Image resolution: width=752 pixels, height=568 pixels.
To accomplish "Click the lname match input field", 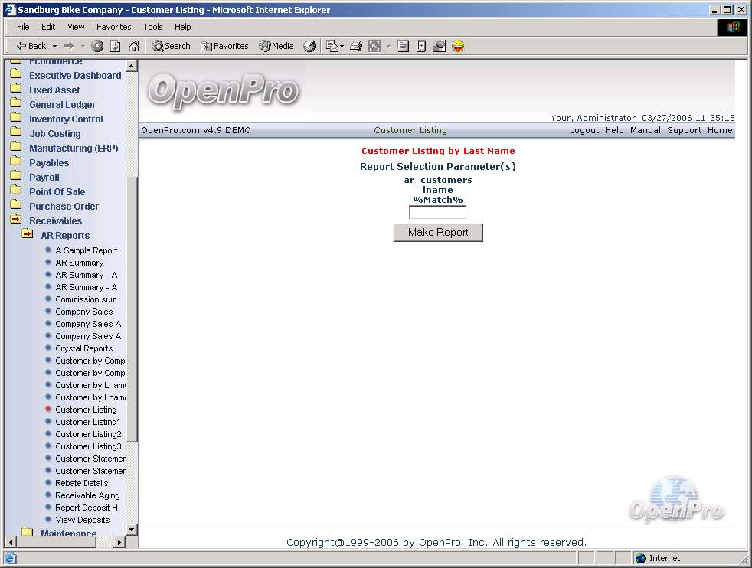I will (437, 213).
